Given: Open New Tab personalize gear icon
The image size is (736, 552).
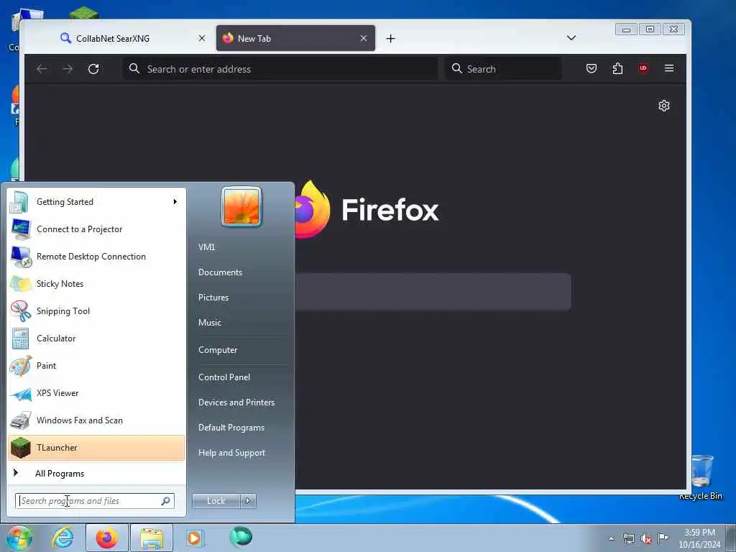Looking at the screenshot, I should 663,106.
